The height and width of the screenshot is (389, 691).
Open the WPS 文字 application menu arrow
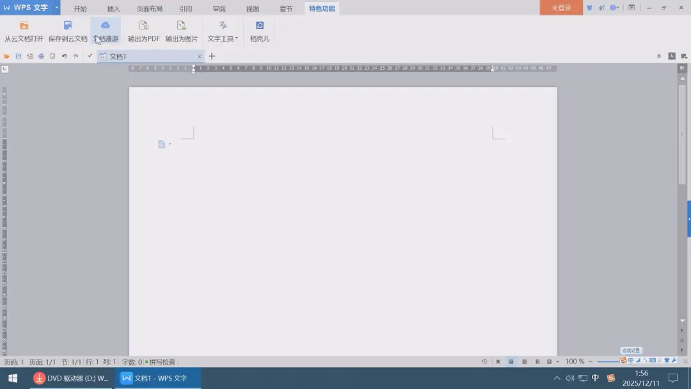coord(56,8)
